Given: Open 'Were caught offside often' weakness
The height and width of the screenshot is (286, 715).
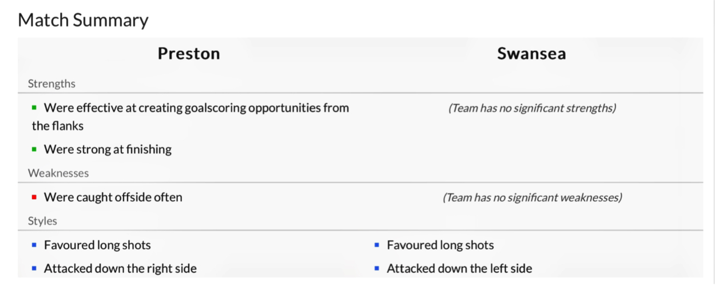Looking at the screenshot, I should pos(113,197).
